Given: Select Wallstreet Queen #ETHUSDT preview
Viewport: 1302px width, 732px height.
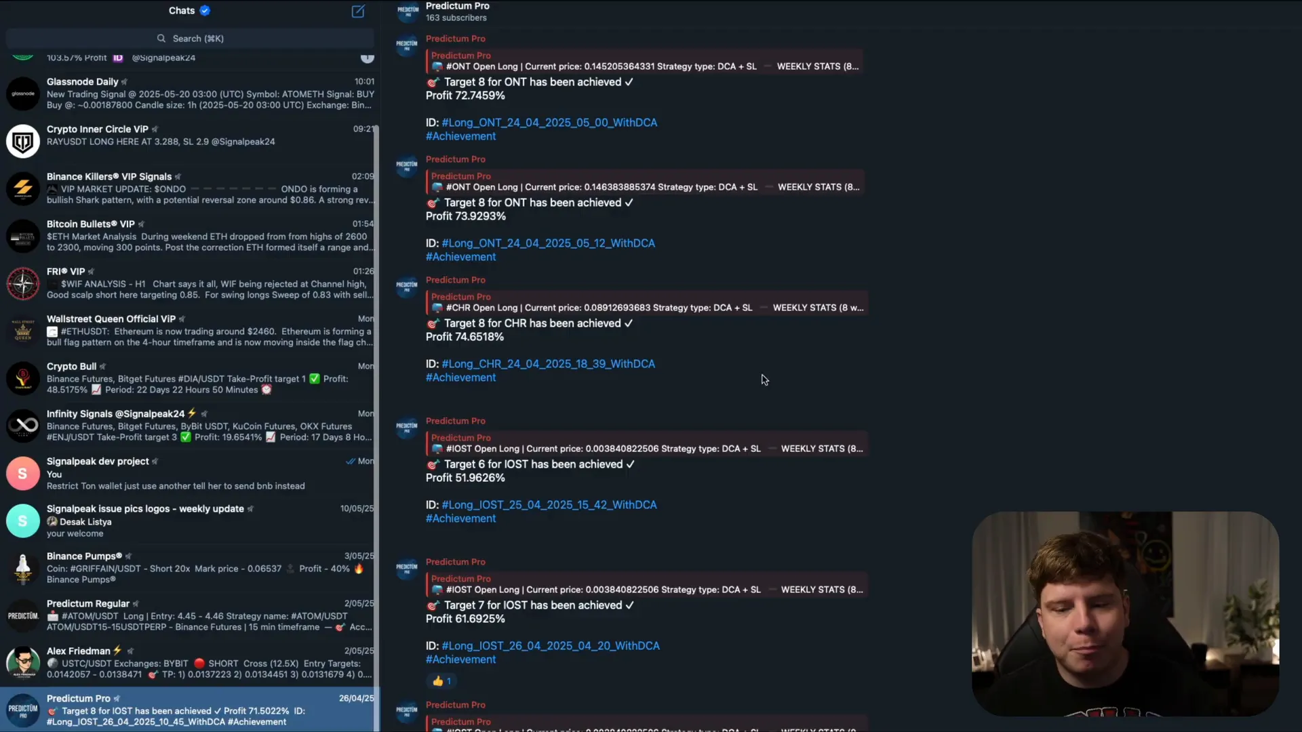Looking at the screenshot, I should [210, 337].
